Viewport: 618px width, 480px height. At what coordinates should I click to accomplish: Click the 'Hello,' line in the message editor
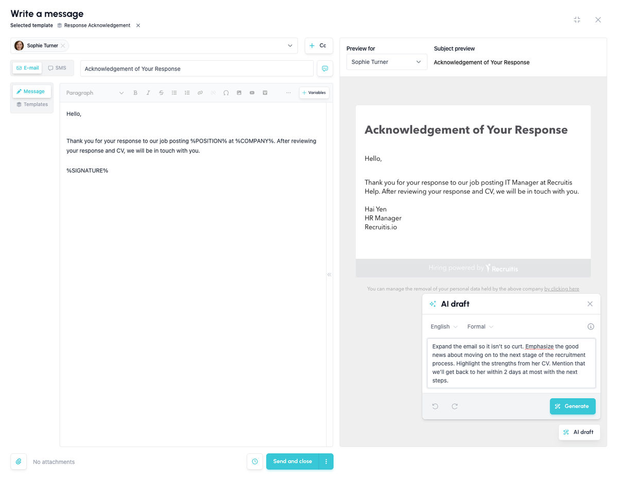[74, 114]
